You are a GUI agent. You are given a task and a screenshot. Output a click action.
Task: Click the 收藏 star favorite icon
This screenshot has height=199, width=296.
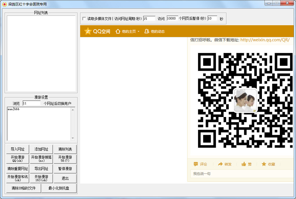click(264, 164)
